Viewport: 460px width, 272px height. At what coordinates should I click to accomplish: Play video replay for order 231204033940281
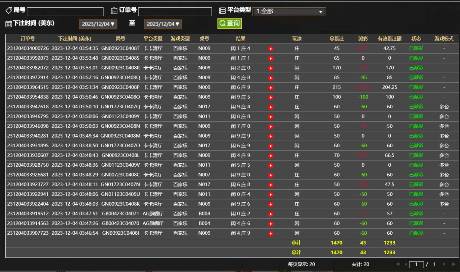click(271, 136)
